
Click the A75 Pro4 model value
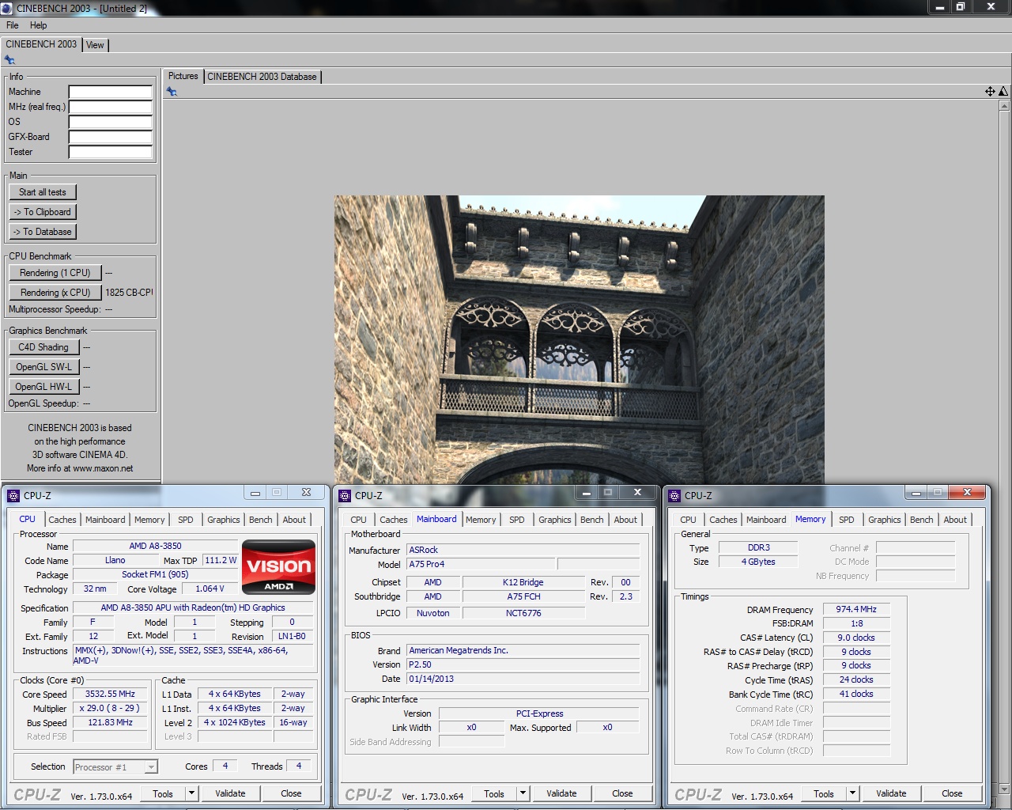tap(481, 564)
